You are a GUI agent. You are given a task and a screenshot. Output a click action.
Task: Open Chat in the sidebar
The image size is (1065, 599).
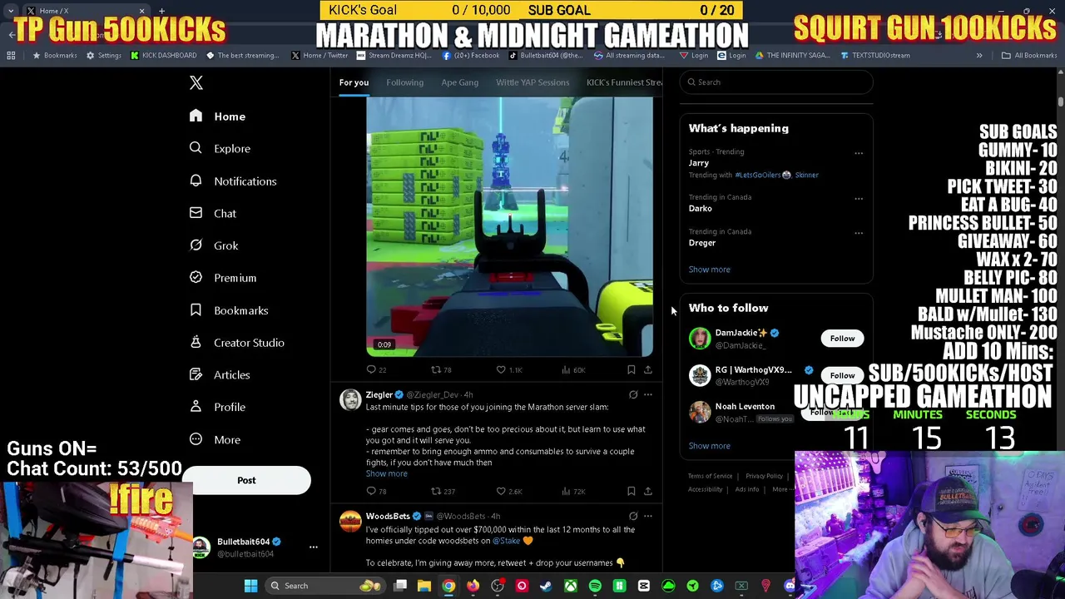coord(213,213)
